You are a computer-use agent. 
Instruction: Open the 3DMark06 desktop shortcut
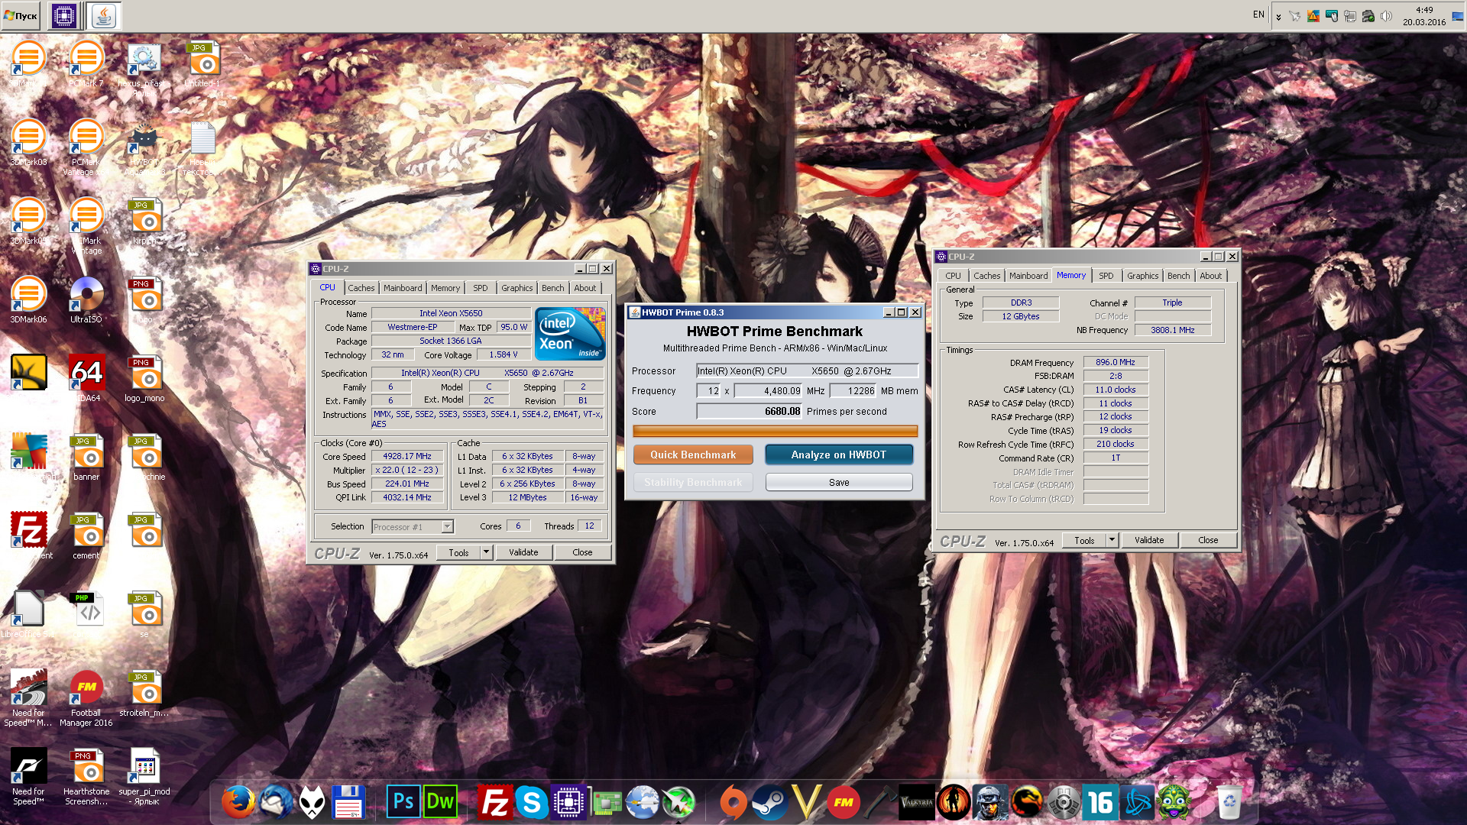pyautogui.click(x=28, y=299)
